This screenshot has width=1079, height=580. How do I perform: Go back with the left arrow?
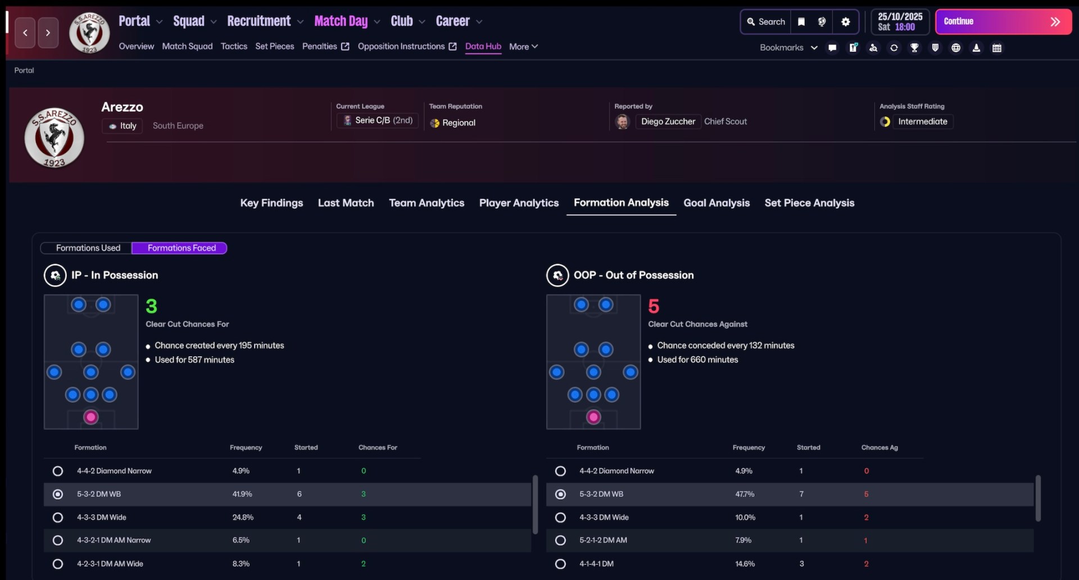coord(25,33)
